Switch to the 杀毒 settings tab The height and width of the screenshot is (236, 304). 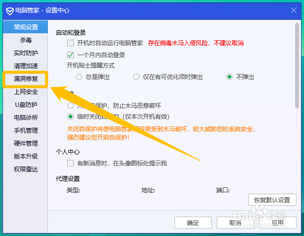pyautogui.click(x=25, y=40)
